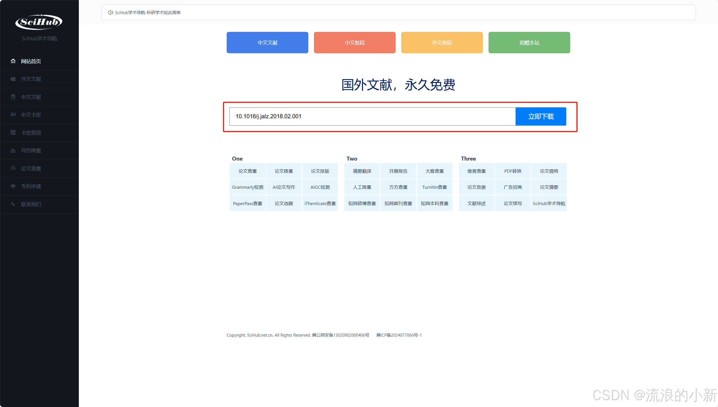The width and height of the screenshot is (718, 407).
Task: Open the PDF转换 link
Action: pos(512,171)
